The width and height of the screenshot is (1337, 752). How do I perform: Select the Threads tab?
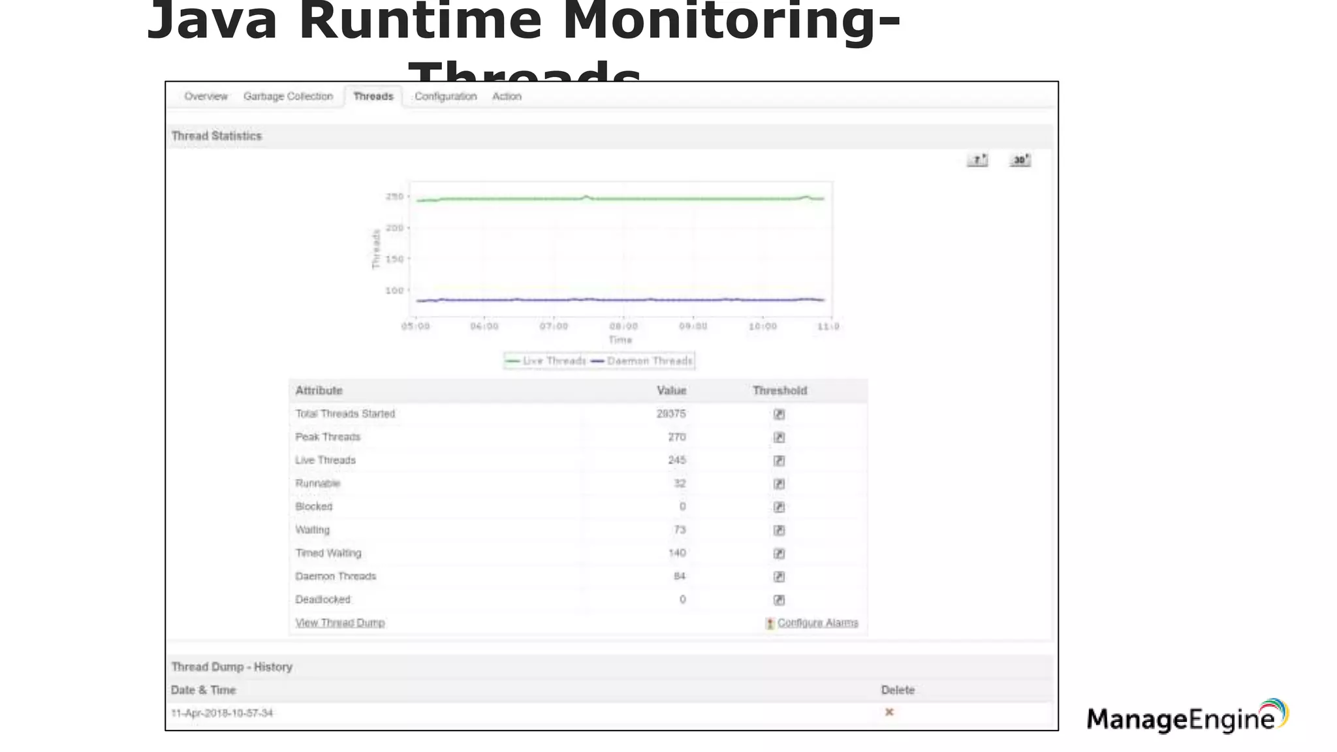(373, 97)
